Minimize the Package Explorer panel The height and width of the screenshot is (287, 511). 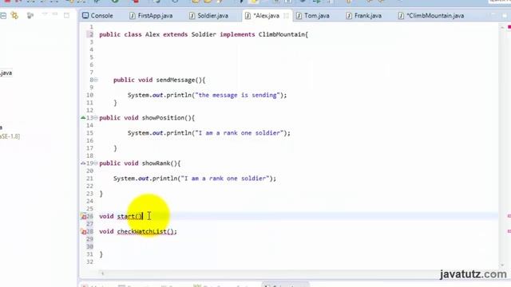point(55,14)
